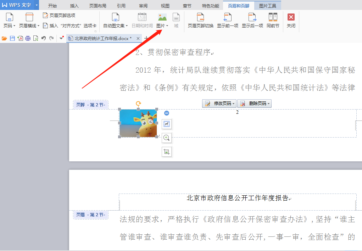Click the heading 2、贯彻保密审查程序
The height and width of the screenshot is (251, 362).
[x=173, y=52]
